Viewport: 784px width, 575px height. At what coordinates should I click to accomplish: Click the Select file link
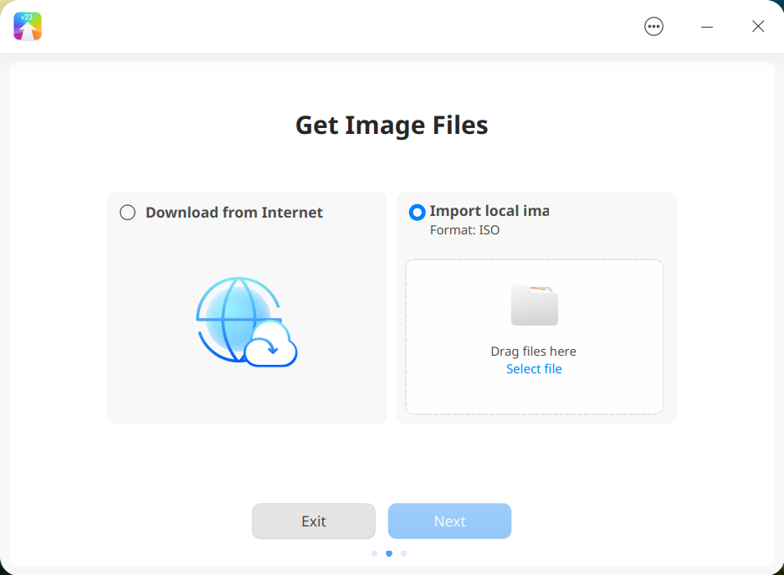point(534,369)
